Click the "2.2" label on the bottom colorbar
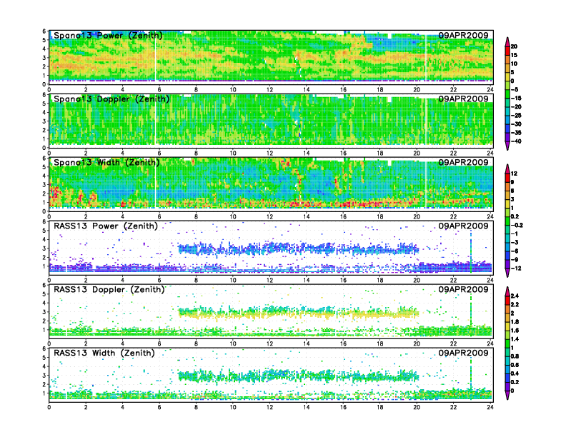566x437 pixels. (x=515, y=304)
